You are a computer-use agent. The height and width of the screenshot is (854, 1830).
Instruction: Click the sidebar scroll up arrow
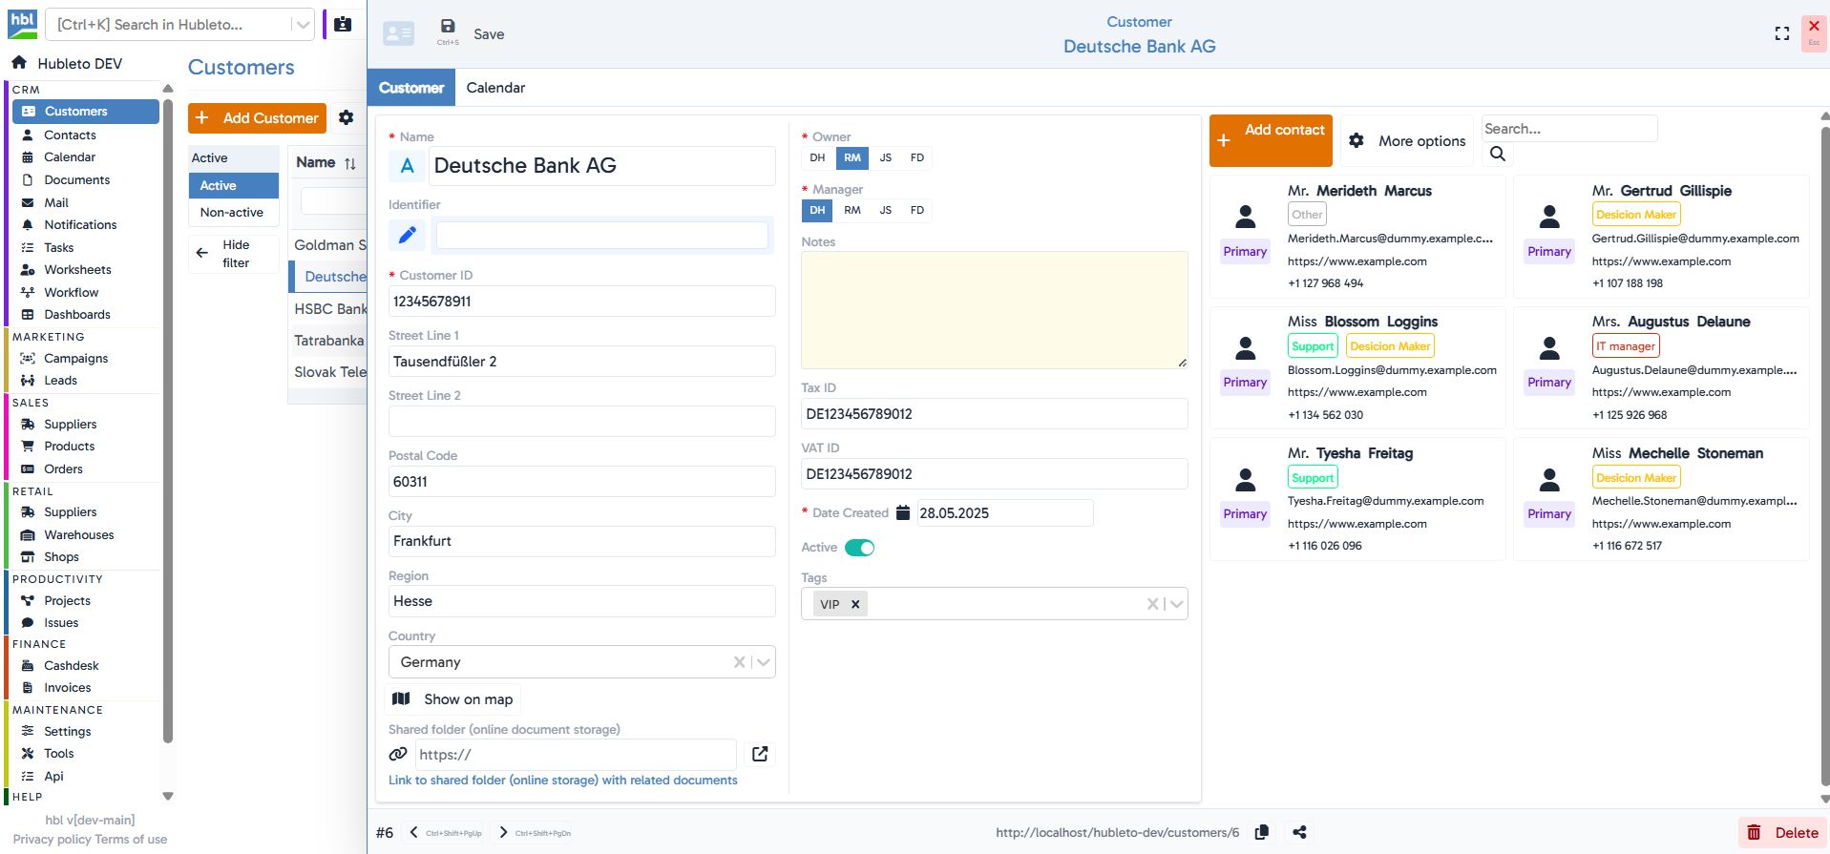[x=168, y=89]
